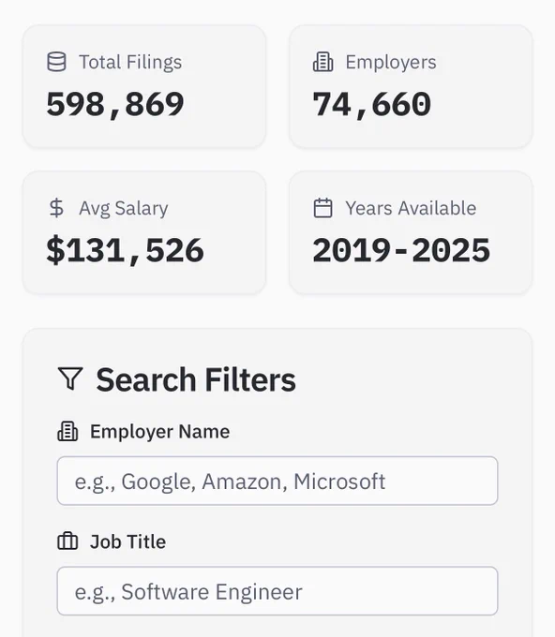Image resolution: width=555 pixels, height=637 pixels.
Task: Click the Employers card label
Action: 391,62
